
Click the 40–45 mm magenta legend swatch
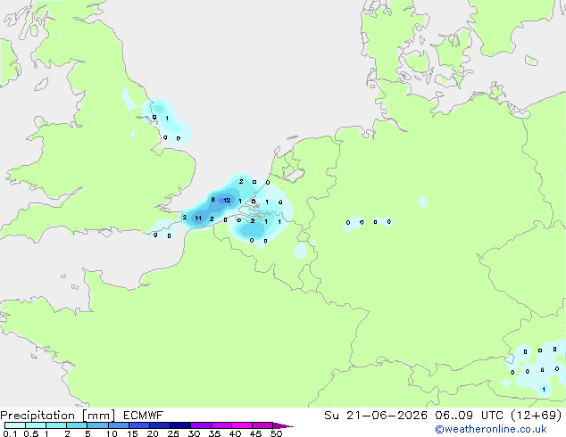(242, 425)
